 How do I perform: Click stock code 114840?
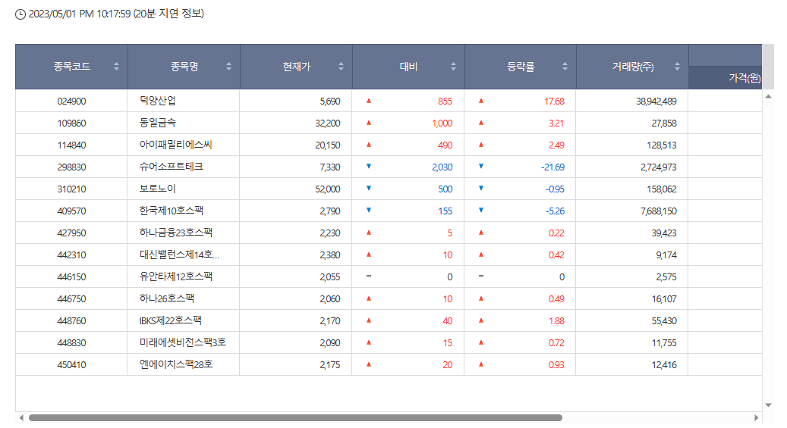(x=71, y=145)
